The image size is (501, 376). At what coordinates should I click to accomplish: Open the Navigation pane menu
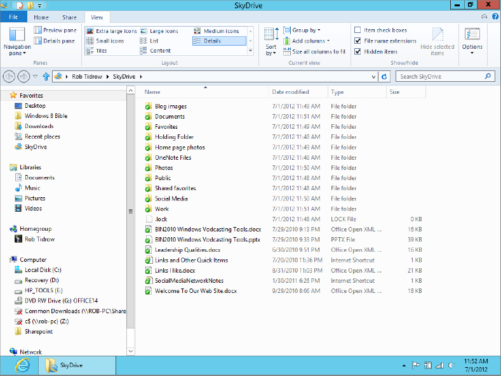[x=17, y=41]
